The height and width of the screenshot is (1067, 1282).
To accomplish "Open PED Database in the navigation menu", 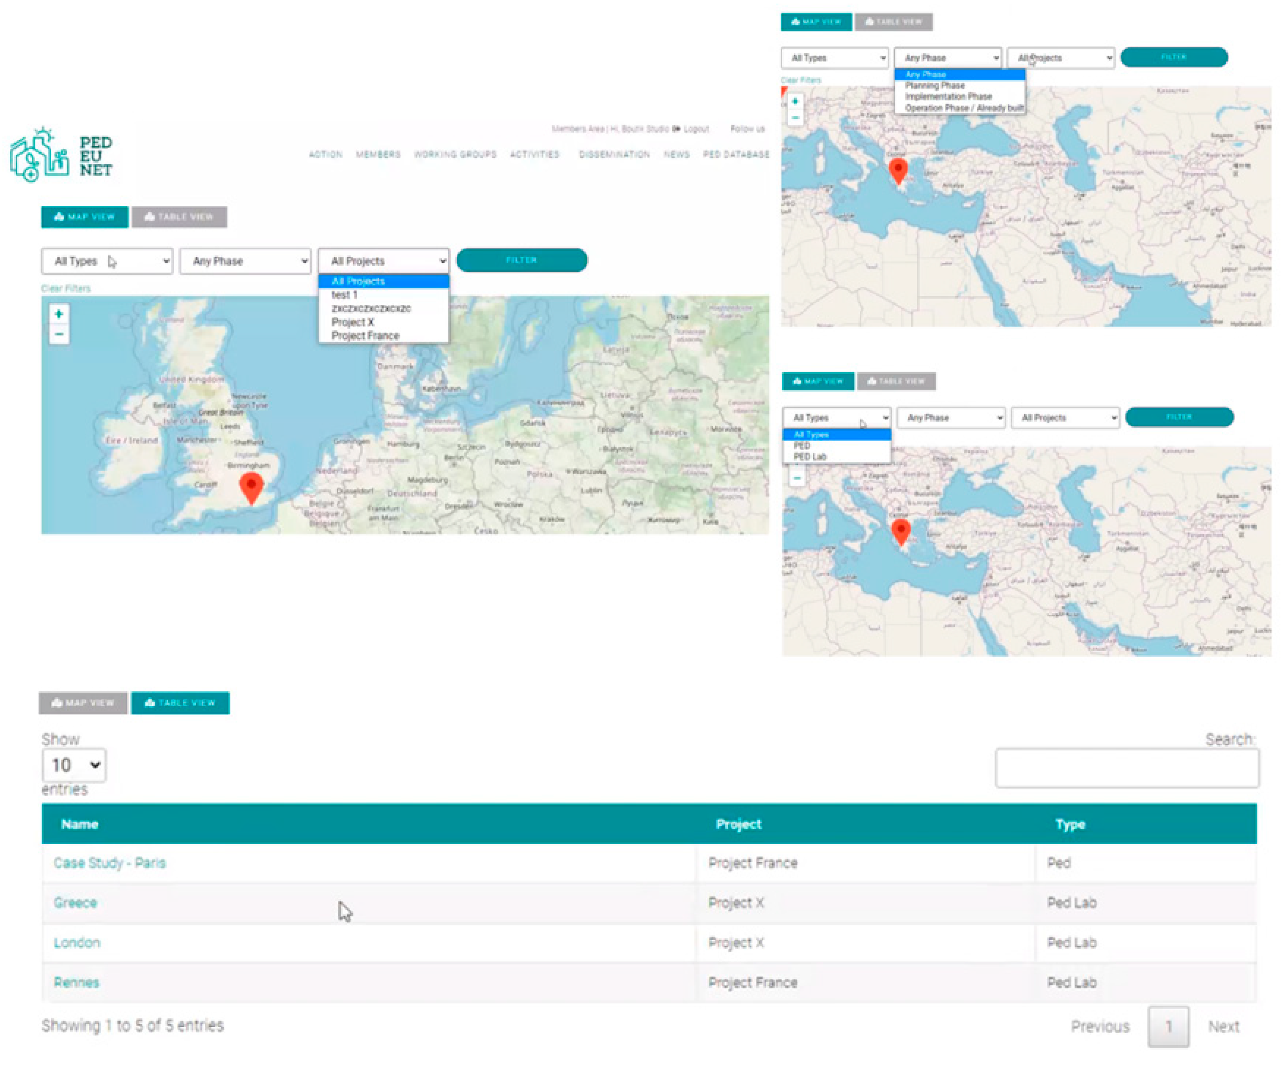I will tap(736, 154).
